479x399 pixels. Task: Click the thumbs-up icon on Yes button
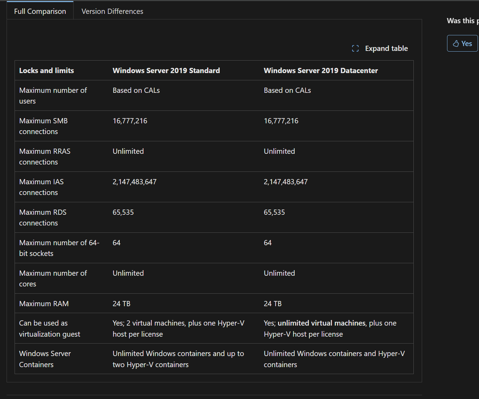pyautogui.click(x=456, y=44)
